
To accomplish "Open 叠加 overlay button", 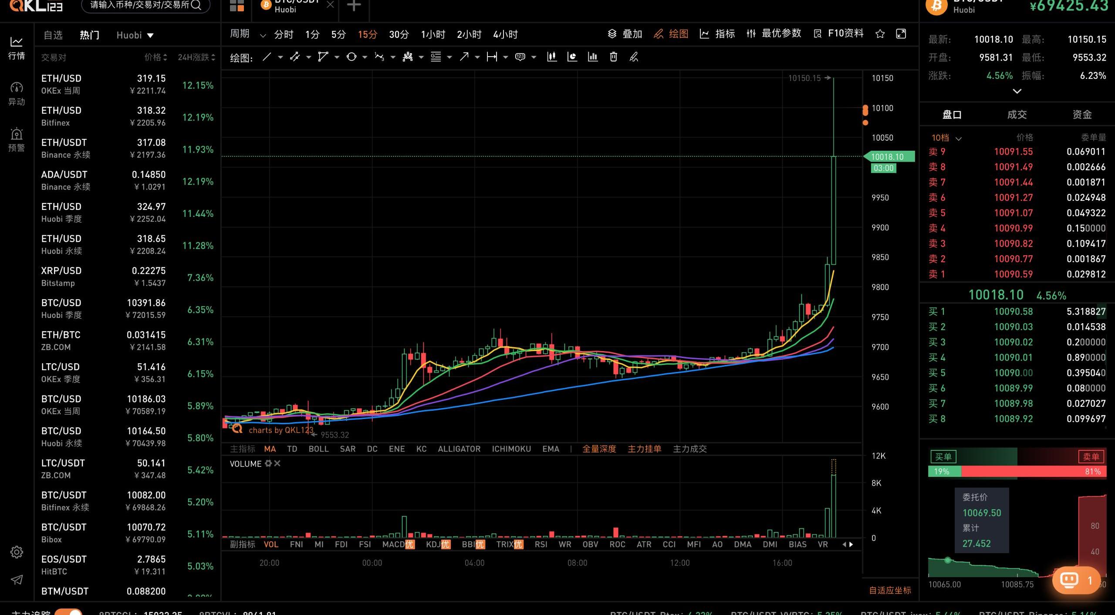I will point(625,34).
